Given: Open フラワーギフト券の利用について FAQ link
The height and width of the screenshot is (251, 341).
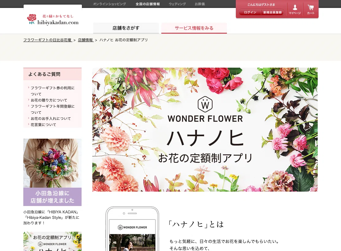Looking at the screenshot, I should (52, 91).
